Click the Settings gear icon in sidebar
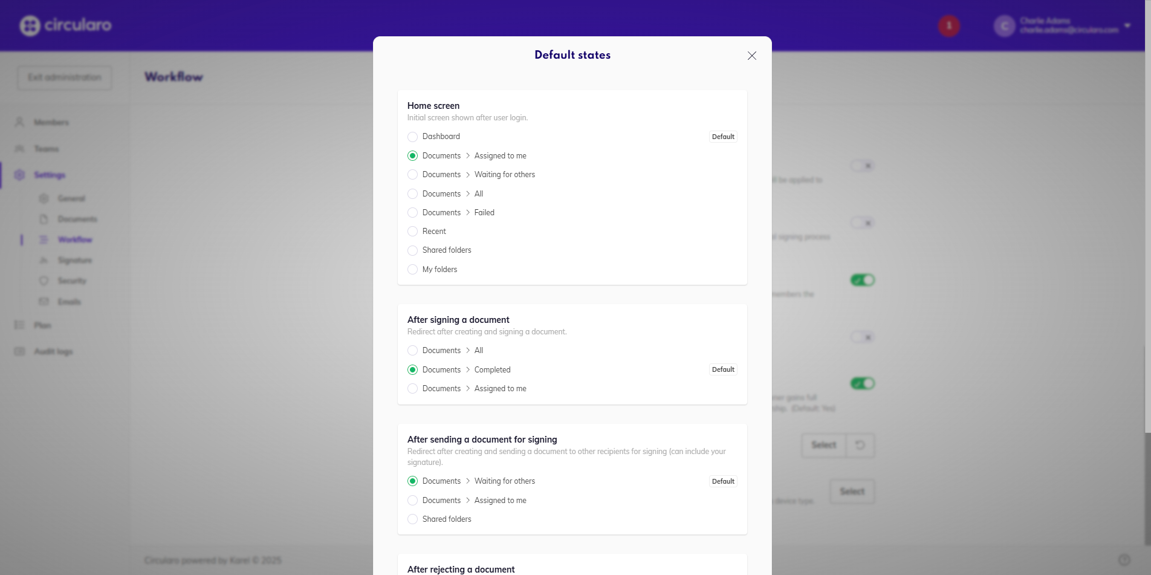This screenshot has height=575, width=1151. tap(19, 175)
